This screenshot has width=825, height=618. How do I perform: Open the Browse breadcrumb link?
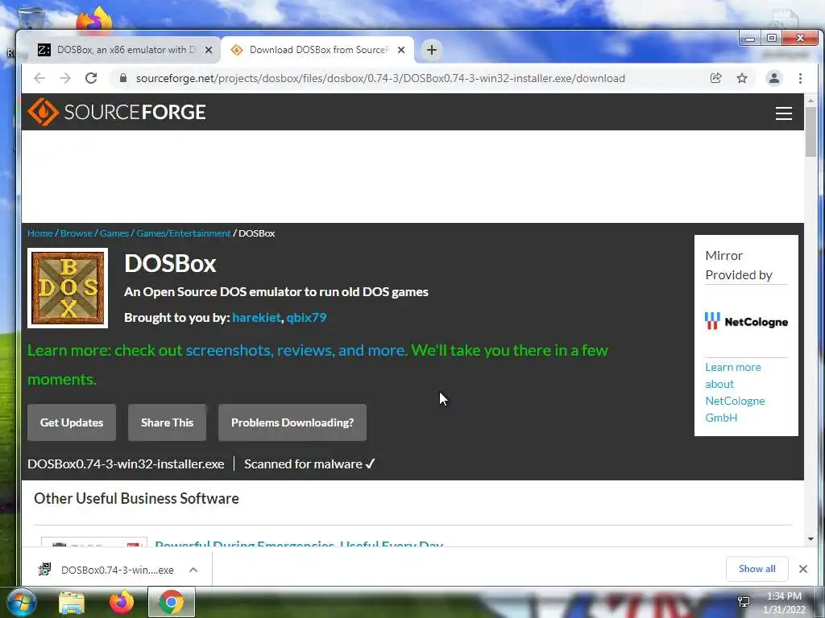pyautogui.click(x=77, y=233)
